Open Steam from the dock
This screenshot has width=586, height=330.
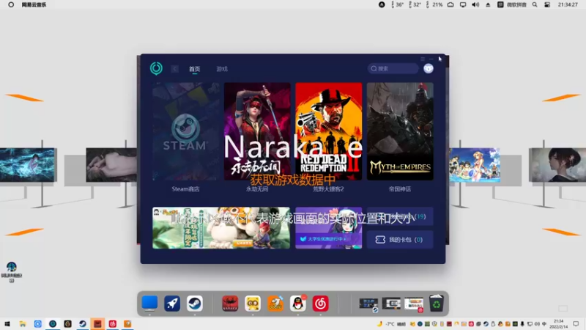tap(195, 304)
